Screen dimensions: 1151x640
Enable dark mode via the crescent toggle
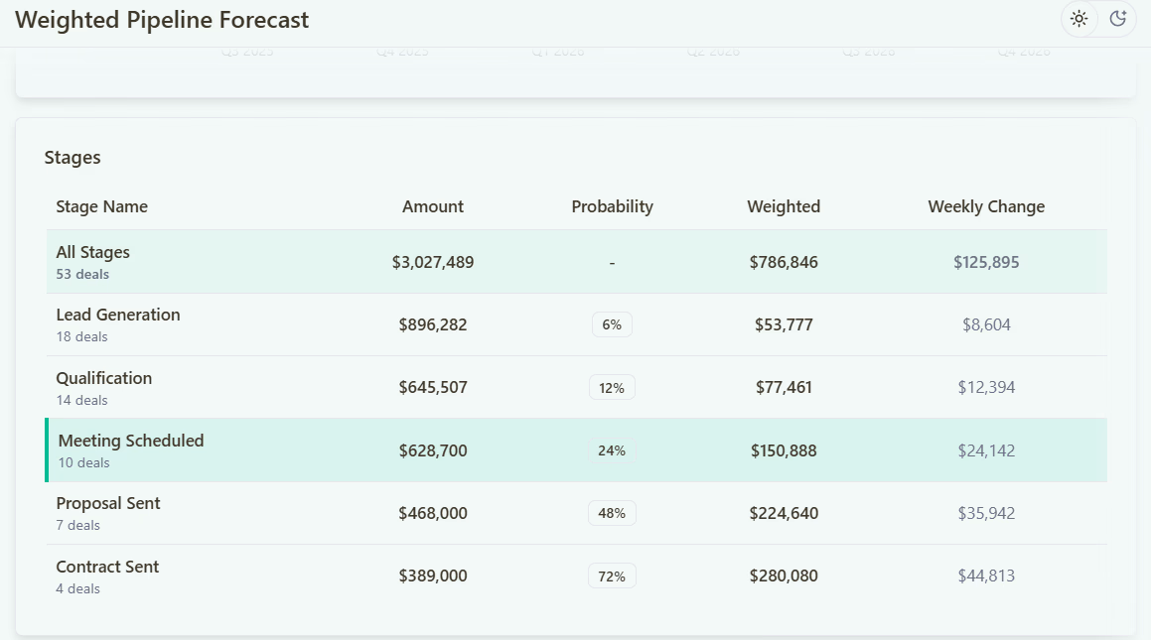point(1117,19)
